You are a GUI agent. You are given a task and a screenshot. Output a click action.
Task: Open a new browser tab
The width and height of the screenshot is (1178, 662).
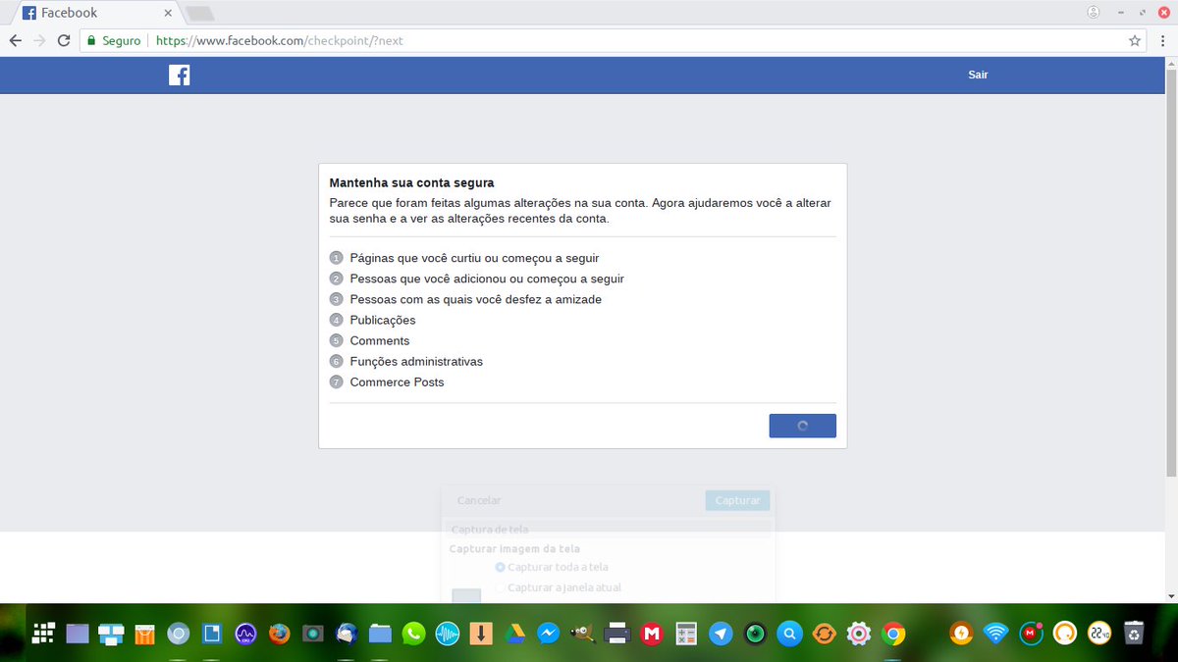199,14
